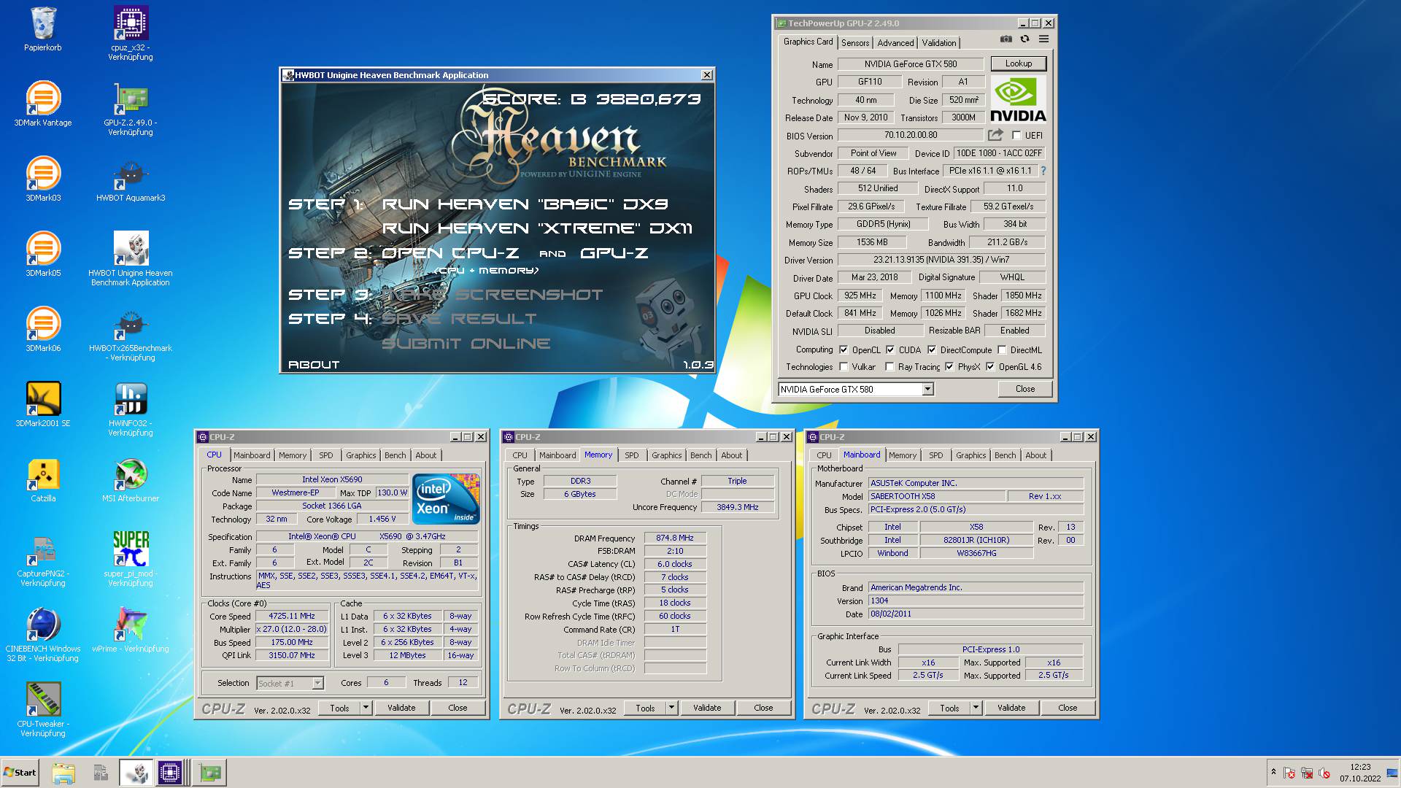Click ABOUT in the Heaven Benchmark window

(314, 364)
